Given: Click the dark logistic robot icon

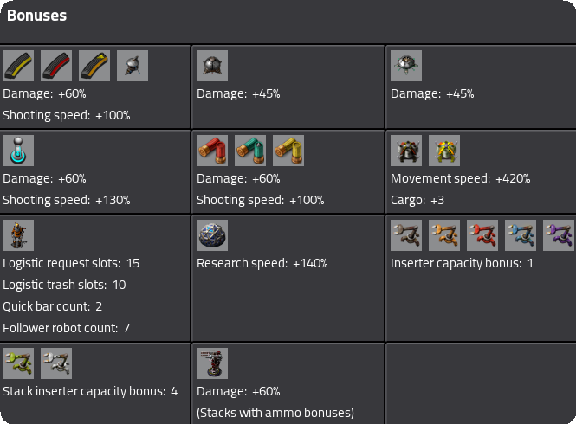Looking at the screenshot, I should coord(406,151).
